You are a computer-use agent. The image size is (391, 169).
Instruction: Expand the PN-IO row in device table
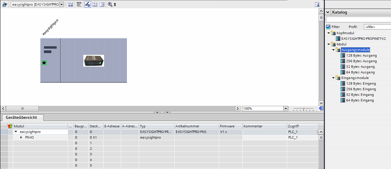[21, 137]
